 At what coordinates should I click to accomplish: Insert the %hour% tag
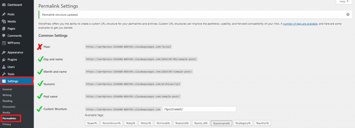146,123
